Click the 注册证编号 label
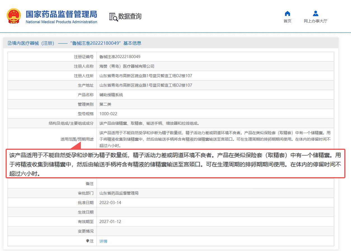This screenshot has height=251, width=351. pyautogui.click(x=84, y=57)
